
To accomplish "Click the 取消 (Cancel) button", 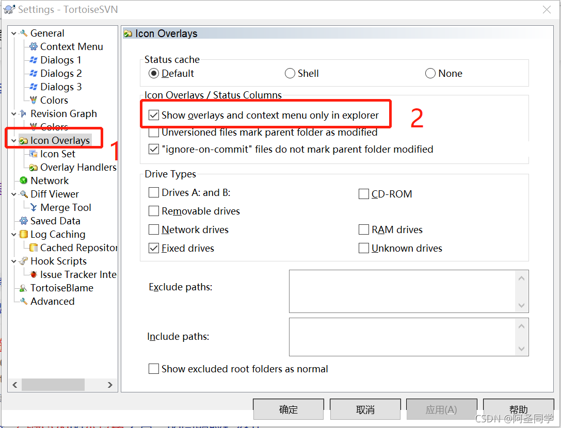I will [365, 409].
